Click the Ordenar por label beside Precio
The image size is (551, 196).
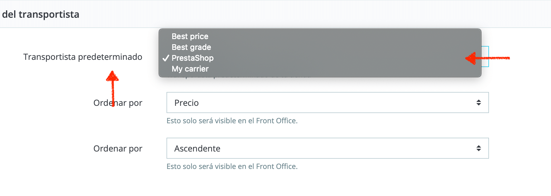coord(118,103)
